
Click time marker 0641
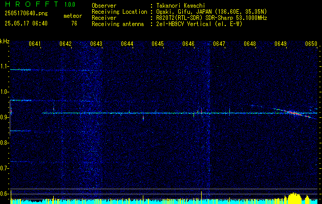click(35, 44)
